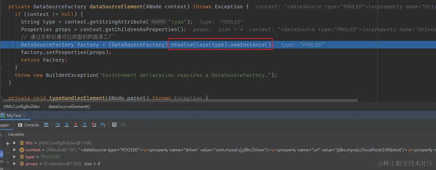Click the inline hint type: "POOLED" on highlighted line
The height and width of the screenshot is (170, 436).
tap(302, 45)
